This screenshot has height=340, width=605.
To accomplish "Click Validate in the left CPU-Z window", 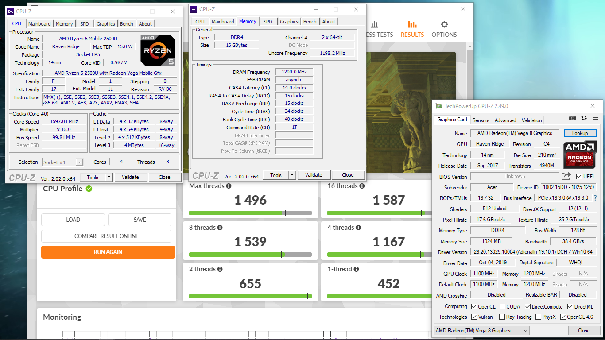I will click(x=130, y=177).
